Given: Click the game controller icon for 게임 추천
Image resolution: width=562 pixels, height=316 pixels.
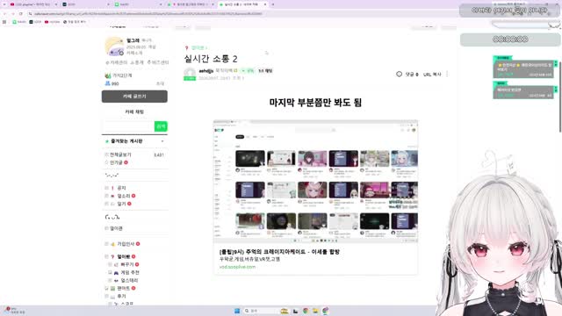Looking at the screenshot, I should pyautogui.click(x=116, y=273).
